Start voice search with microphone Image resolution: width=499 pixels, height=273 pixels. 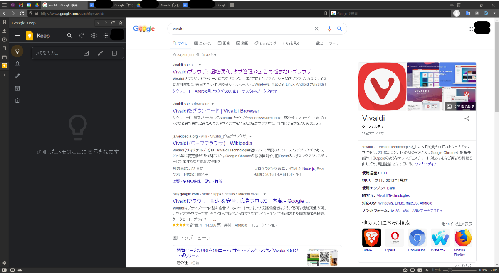tap(329, 29)
